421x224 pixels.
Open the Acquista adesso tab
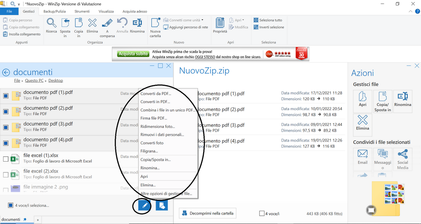pyautogui.click(x=135, y=11)
